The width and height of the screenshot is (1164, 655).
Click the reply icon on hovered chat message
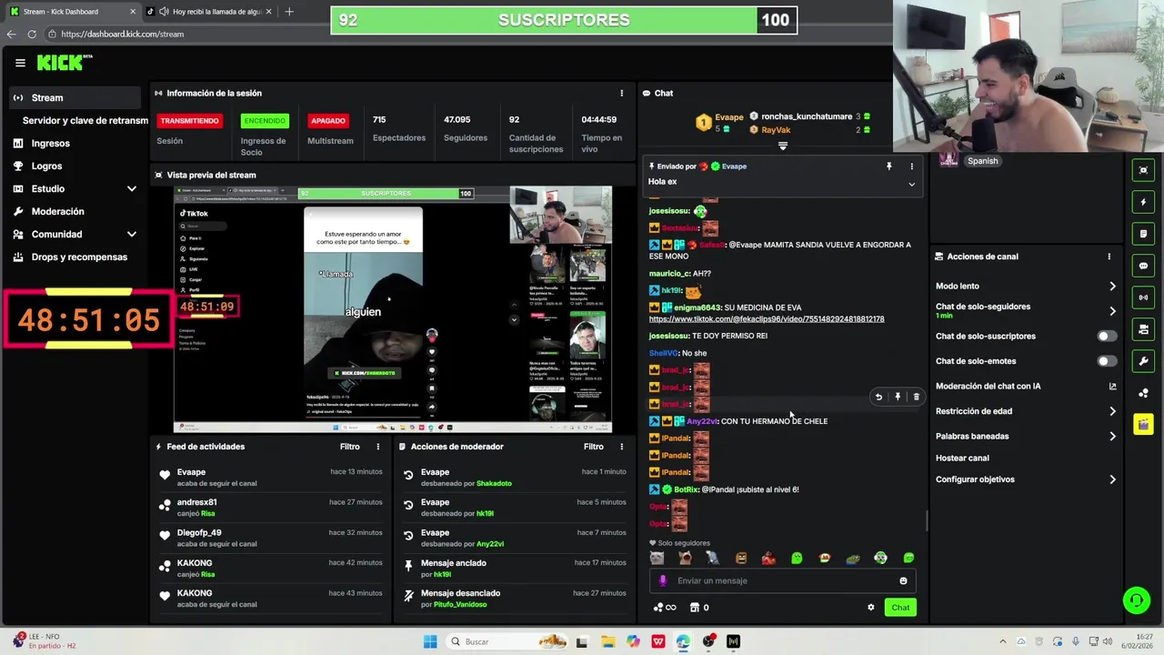coord(878,397)
